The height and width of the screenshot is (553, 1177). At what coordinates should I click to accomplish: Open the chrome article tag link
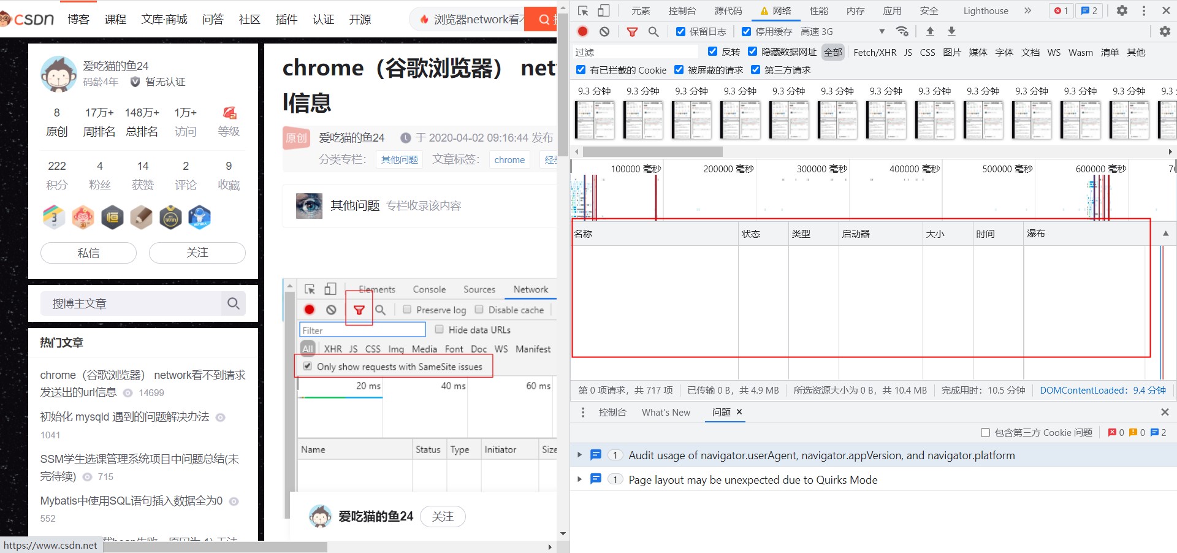(x=509, y=159)
